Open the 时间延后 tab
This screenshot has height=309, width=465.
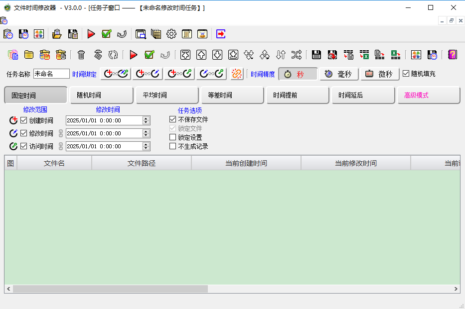tap(363, 95)
